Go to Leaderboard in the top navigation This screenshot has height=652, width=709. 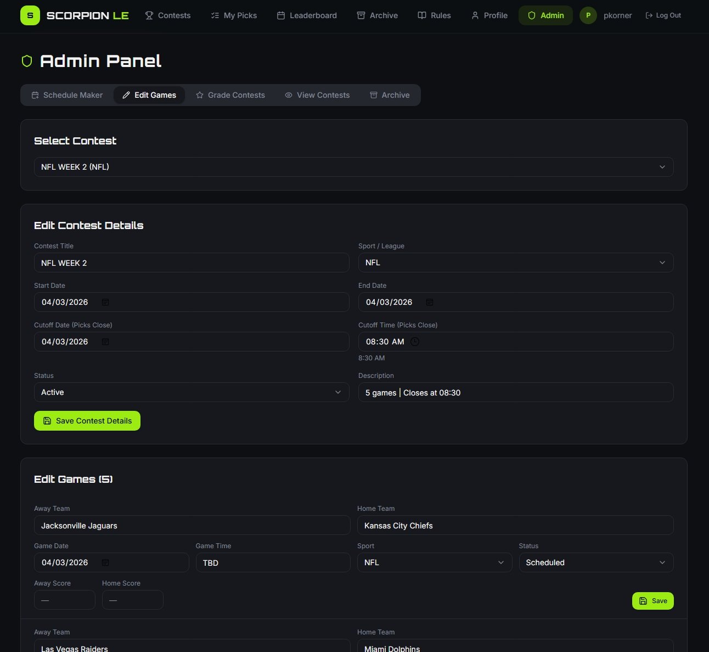point(307,15)
